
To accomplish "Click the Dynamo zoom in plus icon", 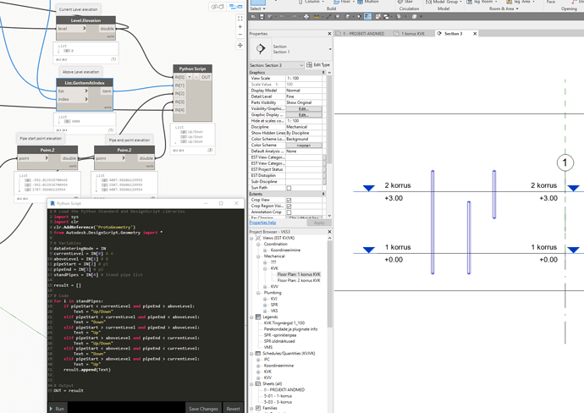I will tap(240, 27).
